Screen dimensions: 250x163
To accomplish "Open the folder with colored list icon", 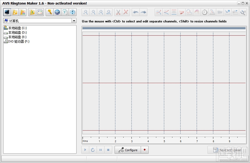I will (22, 12).
